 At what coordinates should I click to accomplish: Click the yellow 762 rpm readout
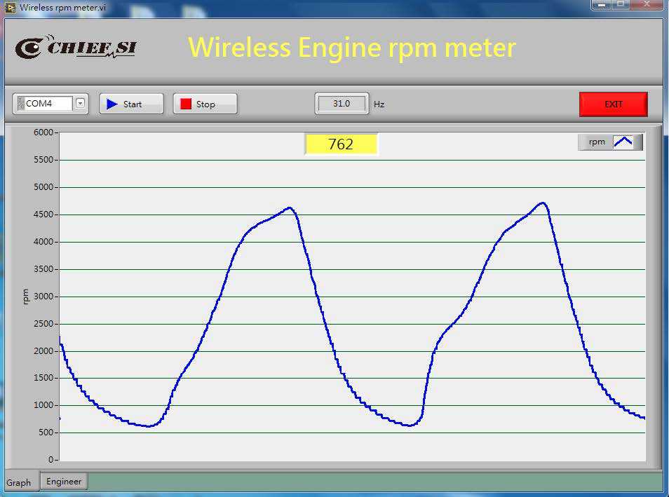point(341,144)
